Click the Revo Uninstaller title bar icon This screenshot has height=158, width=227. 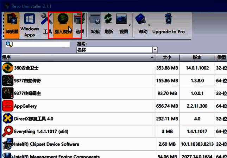tap(7, 6)
